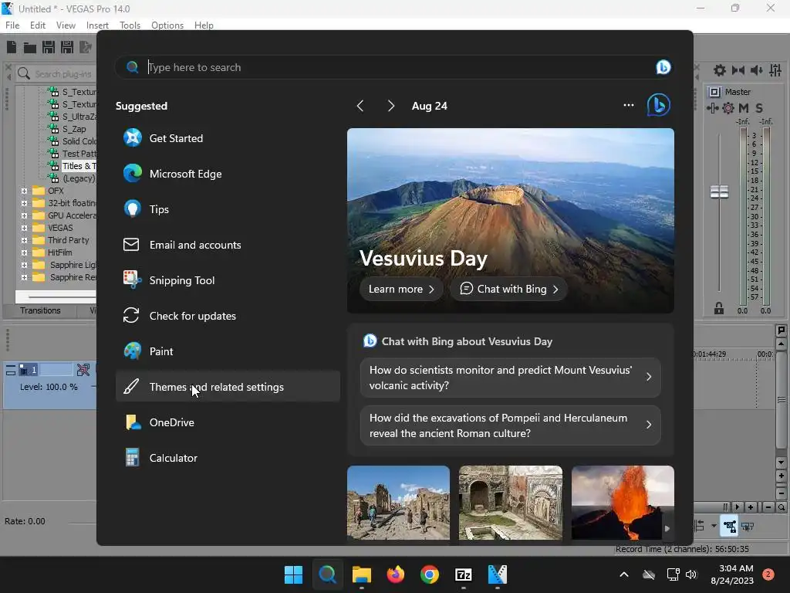Expand the GPU Accelerated folder
The height and width of the screenshot is (593, 790).
point(24,215)
